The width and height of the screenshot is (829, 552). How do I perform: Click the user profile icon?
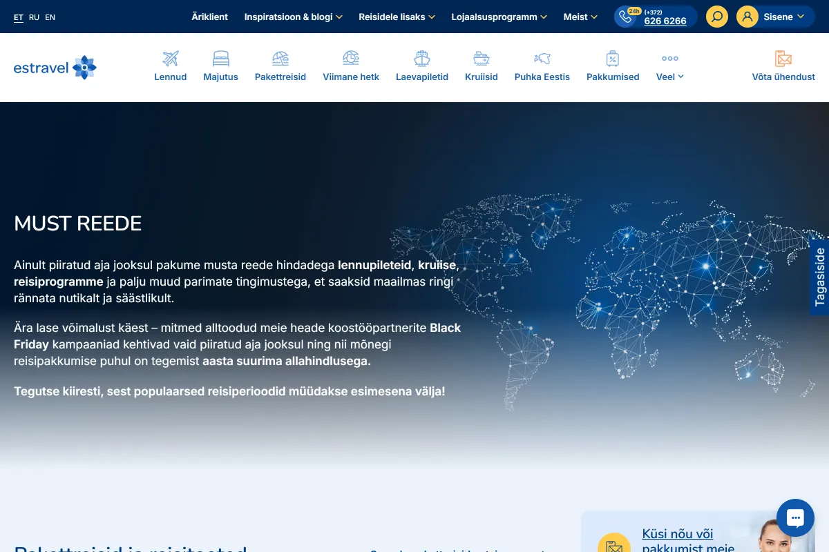[747, 17]
